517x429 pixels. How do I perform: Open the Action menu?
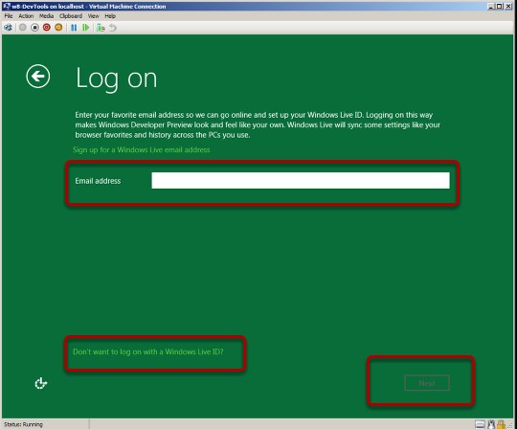26,16
